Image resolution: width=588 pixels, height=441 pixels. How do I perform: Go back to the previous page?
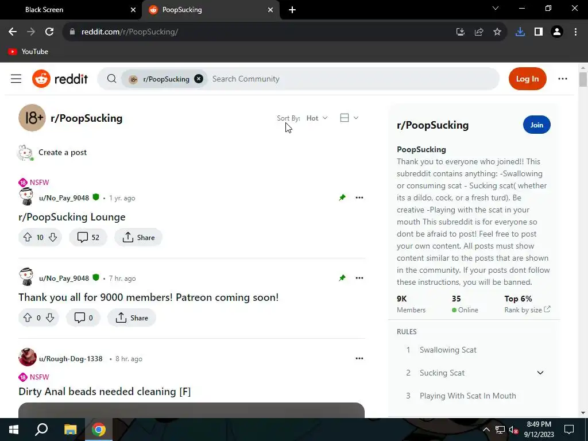coord(13,32)
